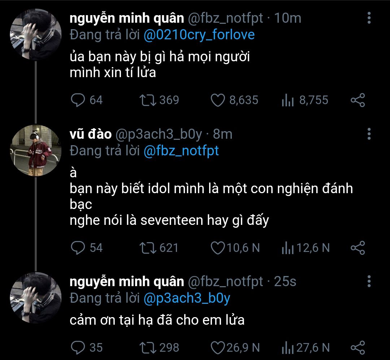Share vũ đào's tweet
This screenshot has height=360, width=390.
[x=358, y=248]
